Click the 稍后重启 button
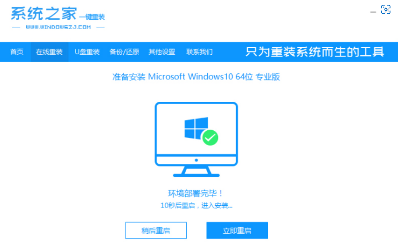The width and height of the screenshot is (401, 245). click(x=156, y=230)
